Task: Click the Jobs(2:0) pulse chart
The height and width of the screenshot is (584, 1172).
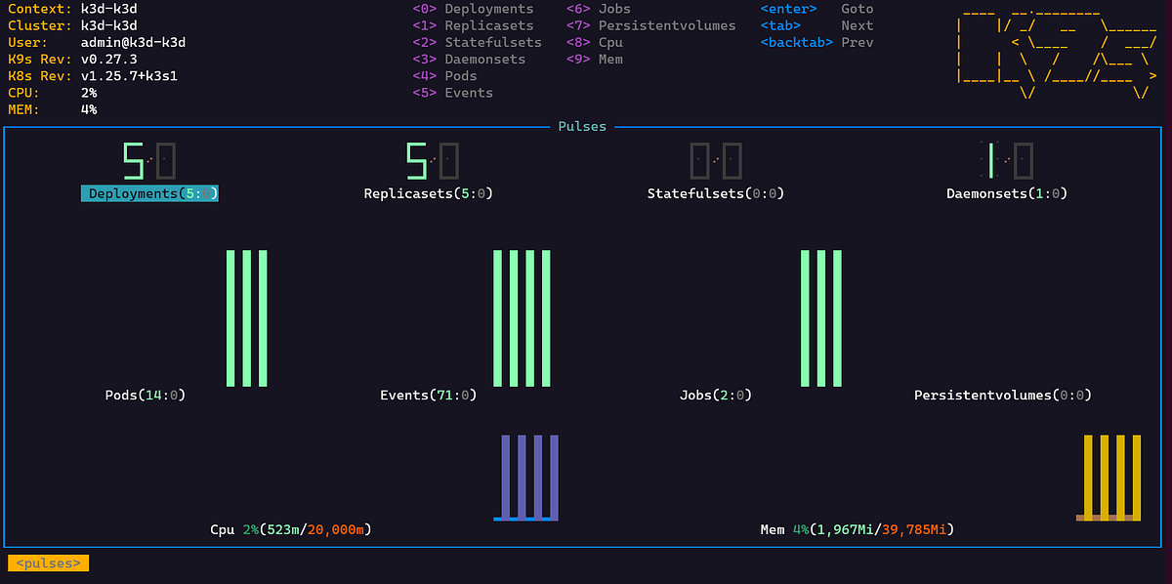Action: [821, 317]
